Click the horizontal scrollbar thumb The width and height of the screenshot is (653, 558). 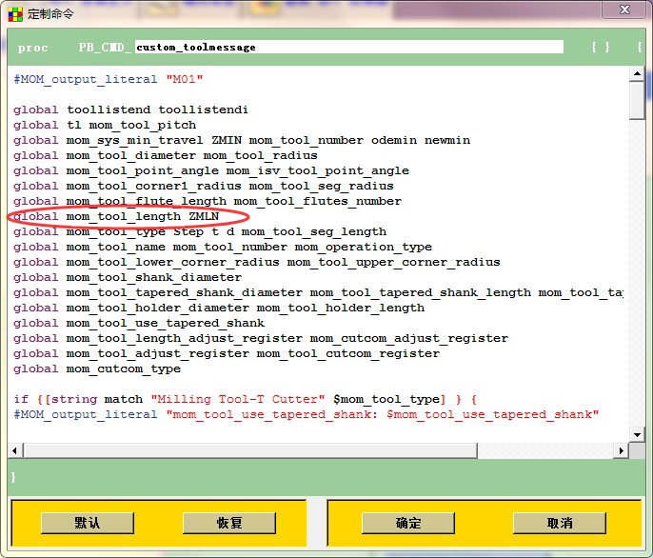(x=250, y=450)
